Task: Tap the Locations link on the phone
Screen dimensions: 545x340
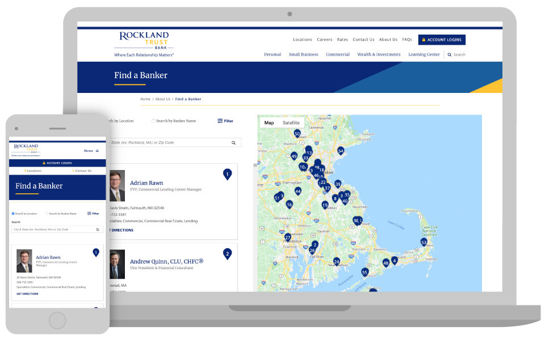Action: [x=33, y=171]
